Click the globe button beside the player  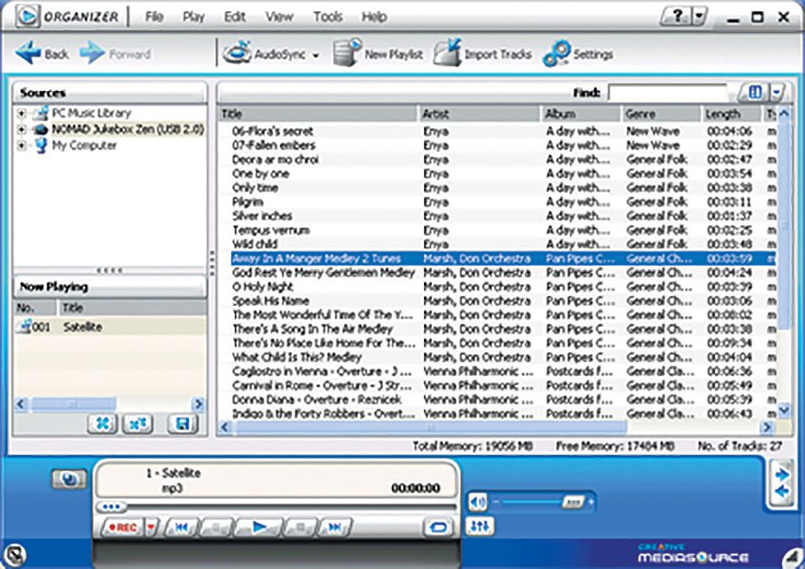point(69,479)
